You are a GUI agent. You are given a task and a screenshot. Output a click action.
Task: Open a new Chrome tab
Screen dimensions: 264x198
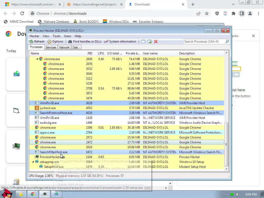[x=193, y=4]
